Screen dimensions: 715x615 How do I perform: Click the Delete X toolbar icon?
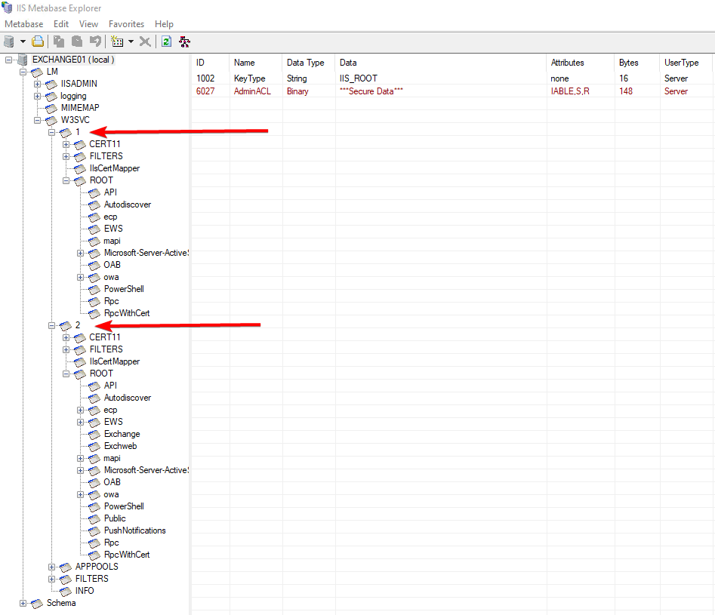click(x=145, y=42)
